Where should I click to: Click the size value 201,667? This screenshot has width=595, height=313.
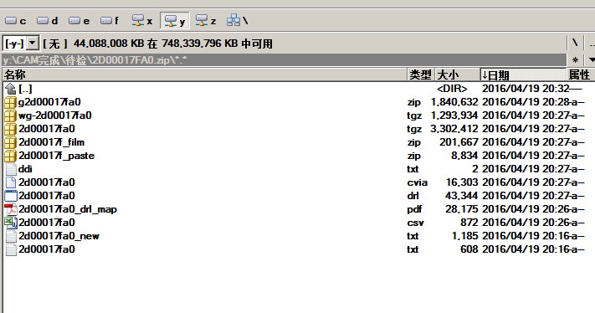click(459, 142)
